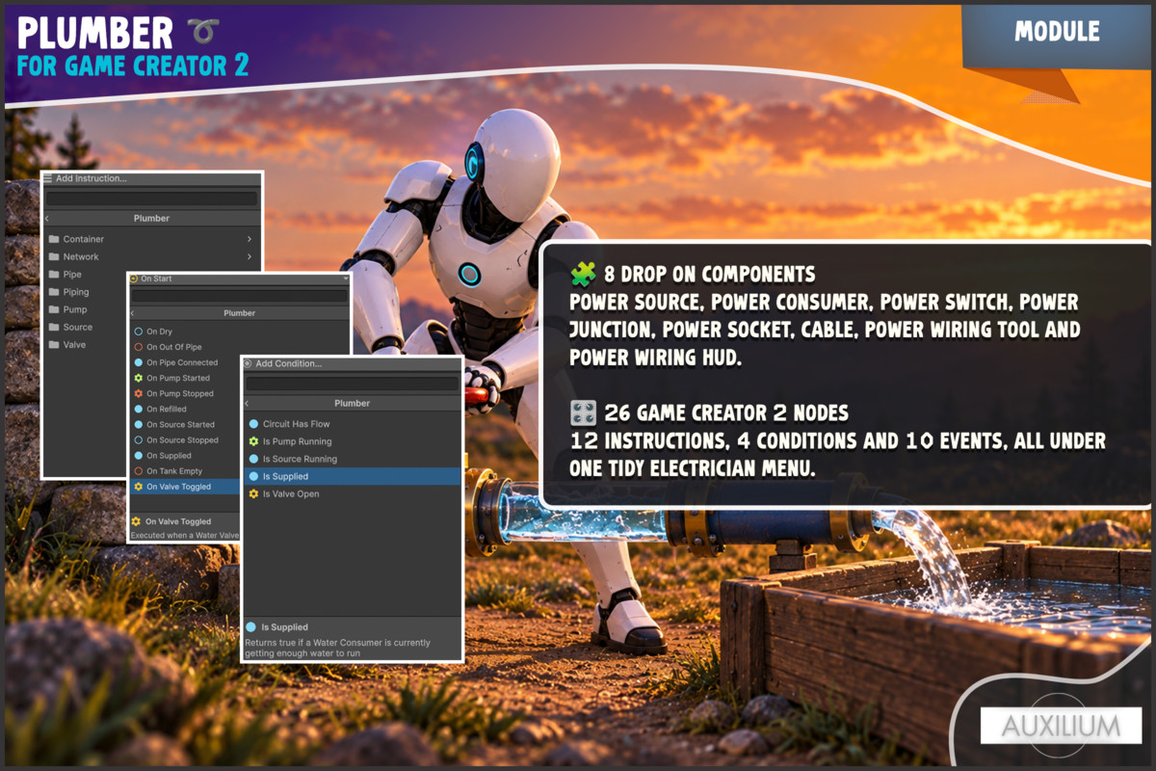The width and height of the screenshot is (1156, 771).
Task: Click the Valve folder icon
Action: coord(55,344)
